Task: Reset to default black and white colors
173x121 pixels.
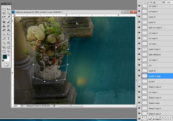Action: tap(3, 60)
